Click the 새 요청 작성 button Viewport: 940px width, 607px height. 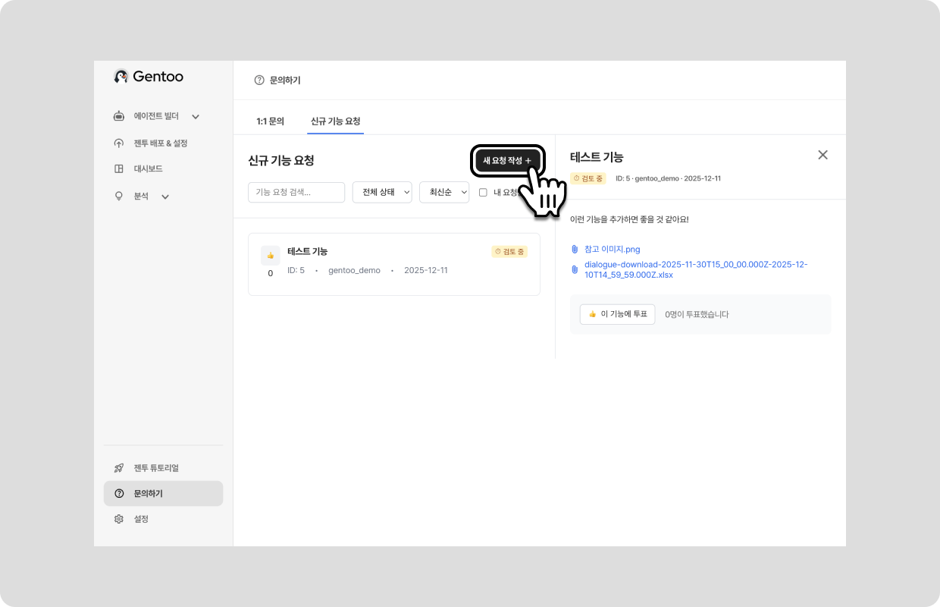[507, 160]
